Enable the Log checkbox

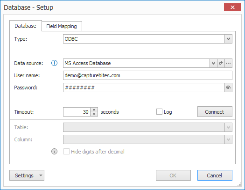(x=159, y=112)
